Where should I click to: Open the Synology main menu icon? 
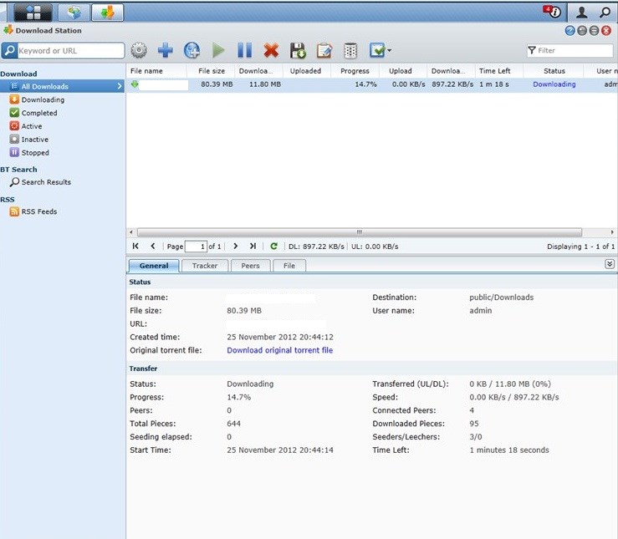[33, 13]
